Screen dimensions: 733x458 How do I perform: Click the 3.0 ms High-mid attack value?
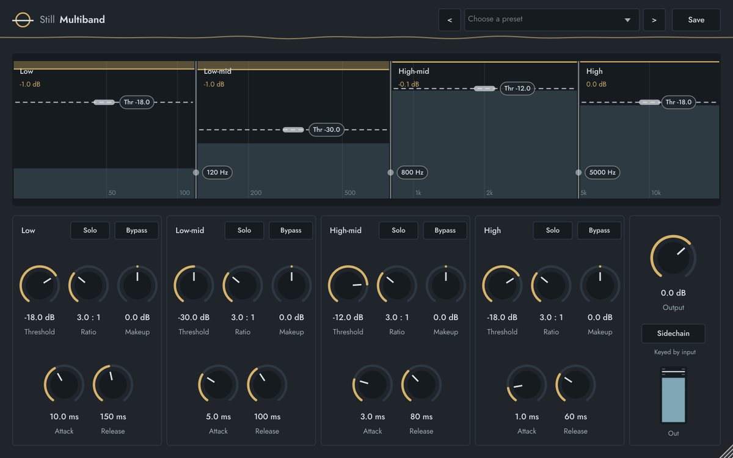[373, 416]
